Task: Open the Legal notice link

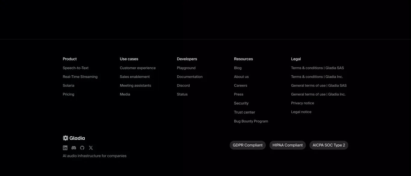Action: pos(301,112)
